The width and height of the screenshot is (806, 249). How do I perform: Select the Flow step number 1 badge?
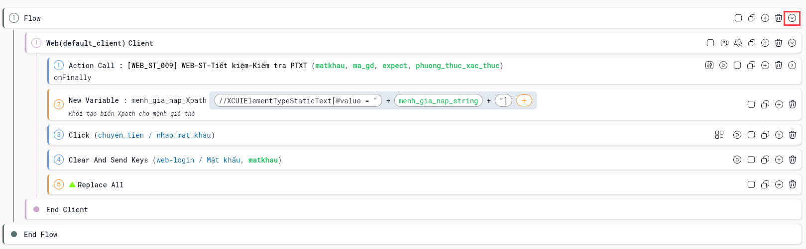14,18
